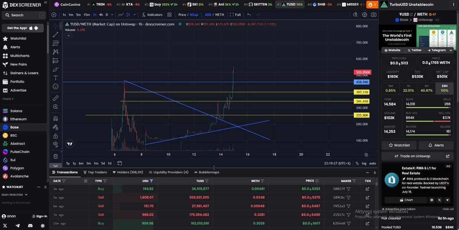Hide ad in EstateX panel
The width and height of the screenshot is (459, 230).
tap(448, 209)
